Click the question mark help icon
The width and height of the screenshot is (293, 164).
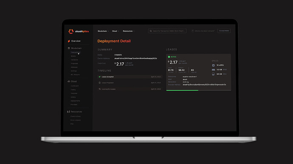point(193,31)
